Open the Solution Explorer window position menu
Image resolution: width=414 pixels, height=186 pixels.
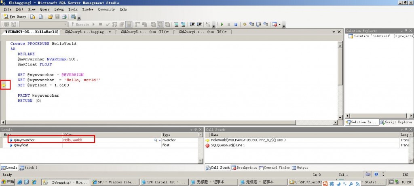click(402, 31)
